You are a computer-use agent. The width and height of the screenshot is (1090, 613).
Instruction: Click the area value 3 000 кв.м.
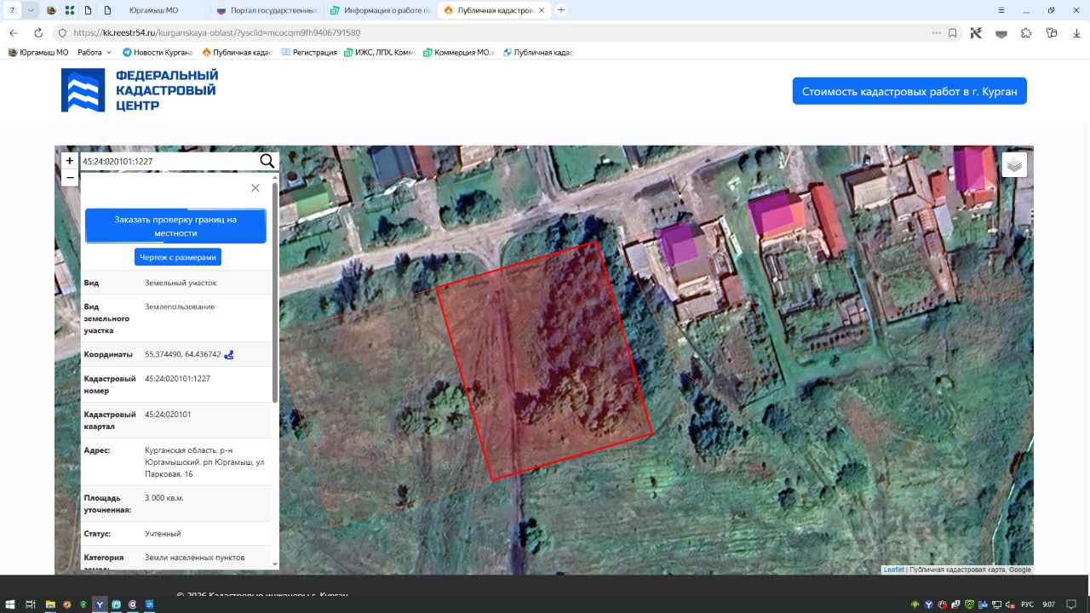164,498
